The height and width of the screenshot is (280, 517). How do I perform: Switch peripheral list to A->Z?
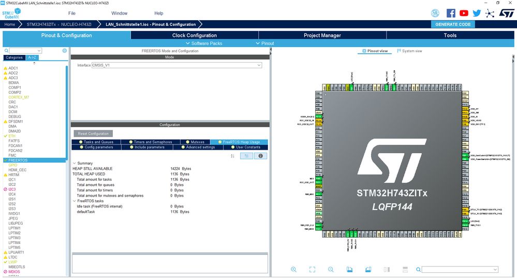(32, 57)
